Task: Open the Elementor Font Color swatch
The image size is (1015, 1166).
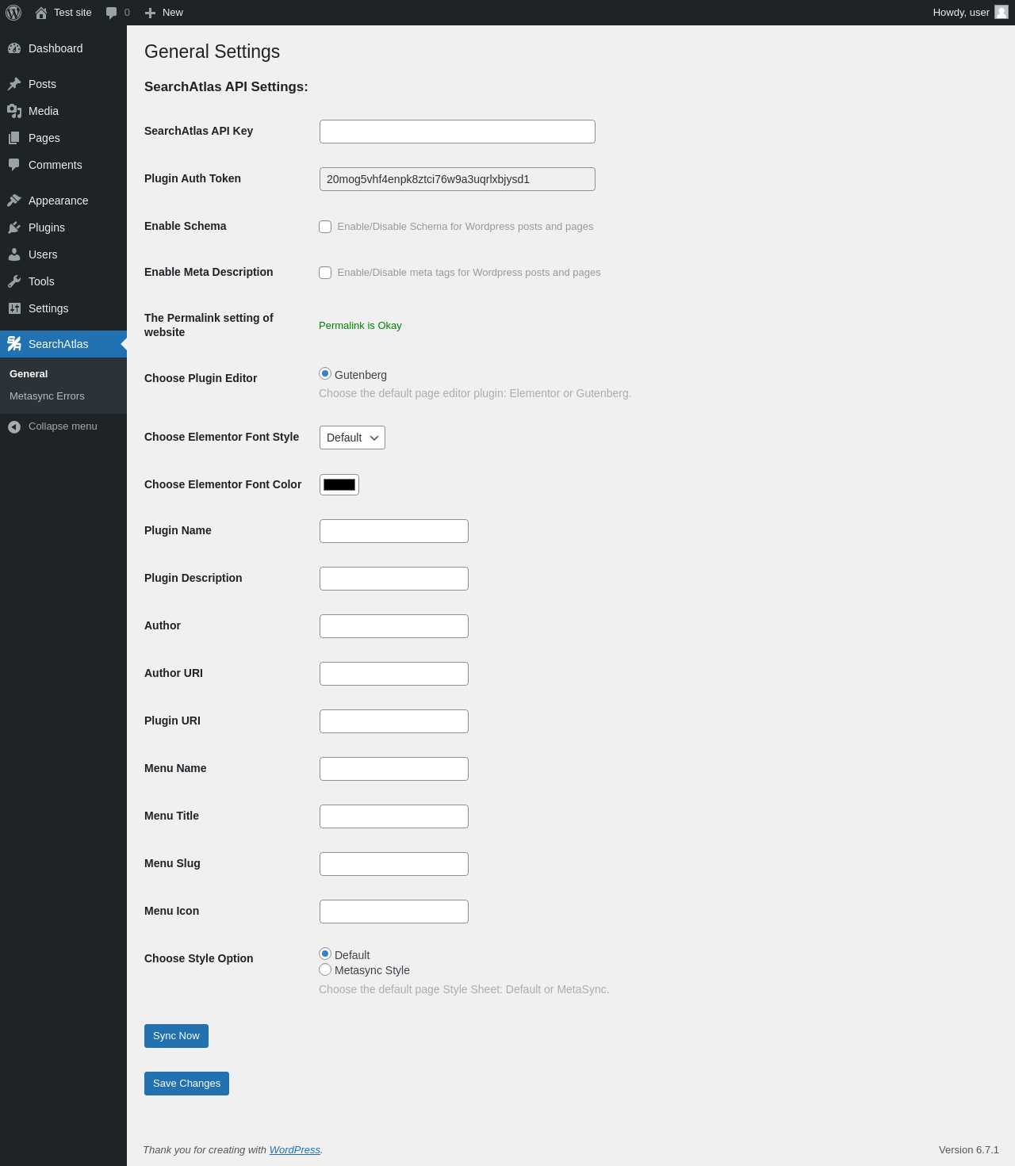Action: (339, 485)
